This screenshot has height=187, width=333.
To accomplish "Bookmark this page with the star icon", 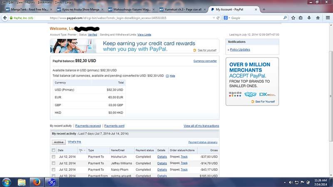I will [x=293, y=18].
